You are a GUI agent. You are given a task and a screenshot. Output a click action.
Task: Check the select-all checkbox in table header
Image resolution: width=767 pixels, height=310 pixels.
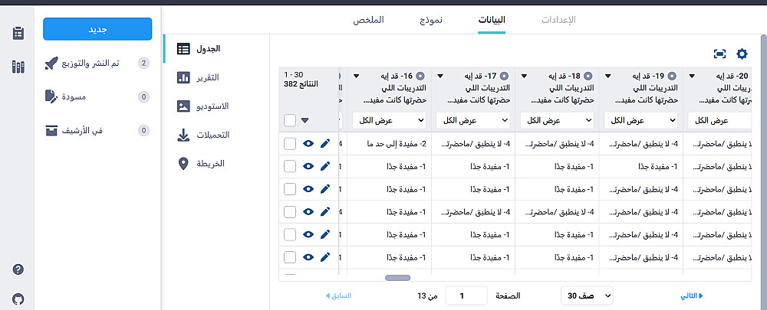coord(290,120)
